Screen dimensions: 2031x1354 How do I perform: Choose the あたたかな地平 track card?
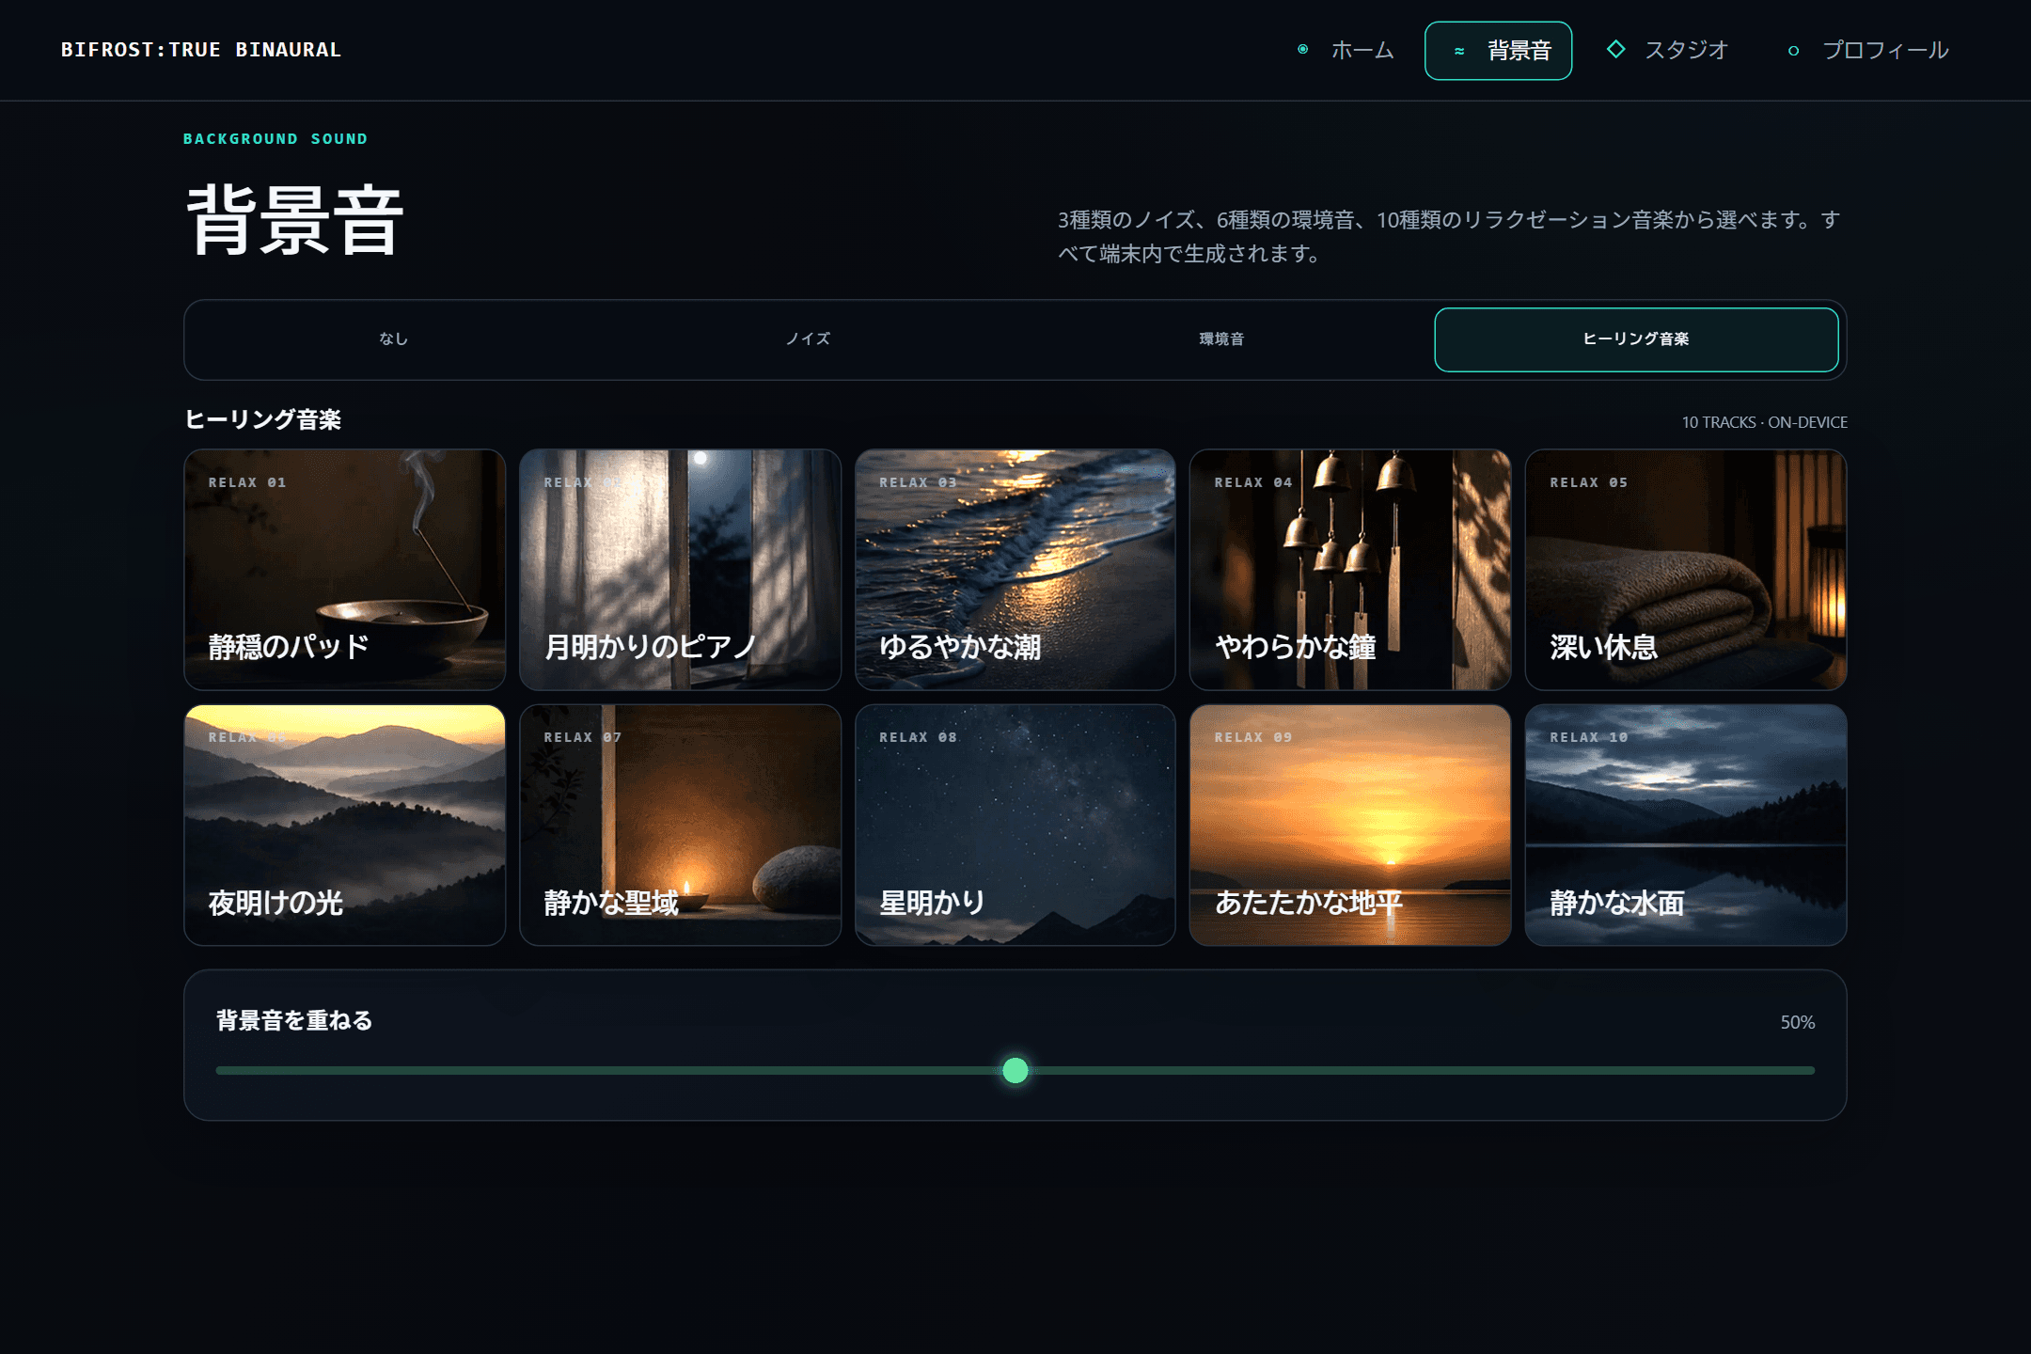coord(1350,826)
